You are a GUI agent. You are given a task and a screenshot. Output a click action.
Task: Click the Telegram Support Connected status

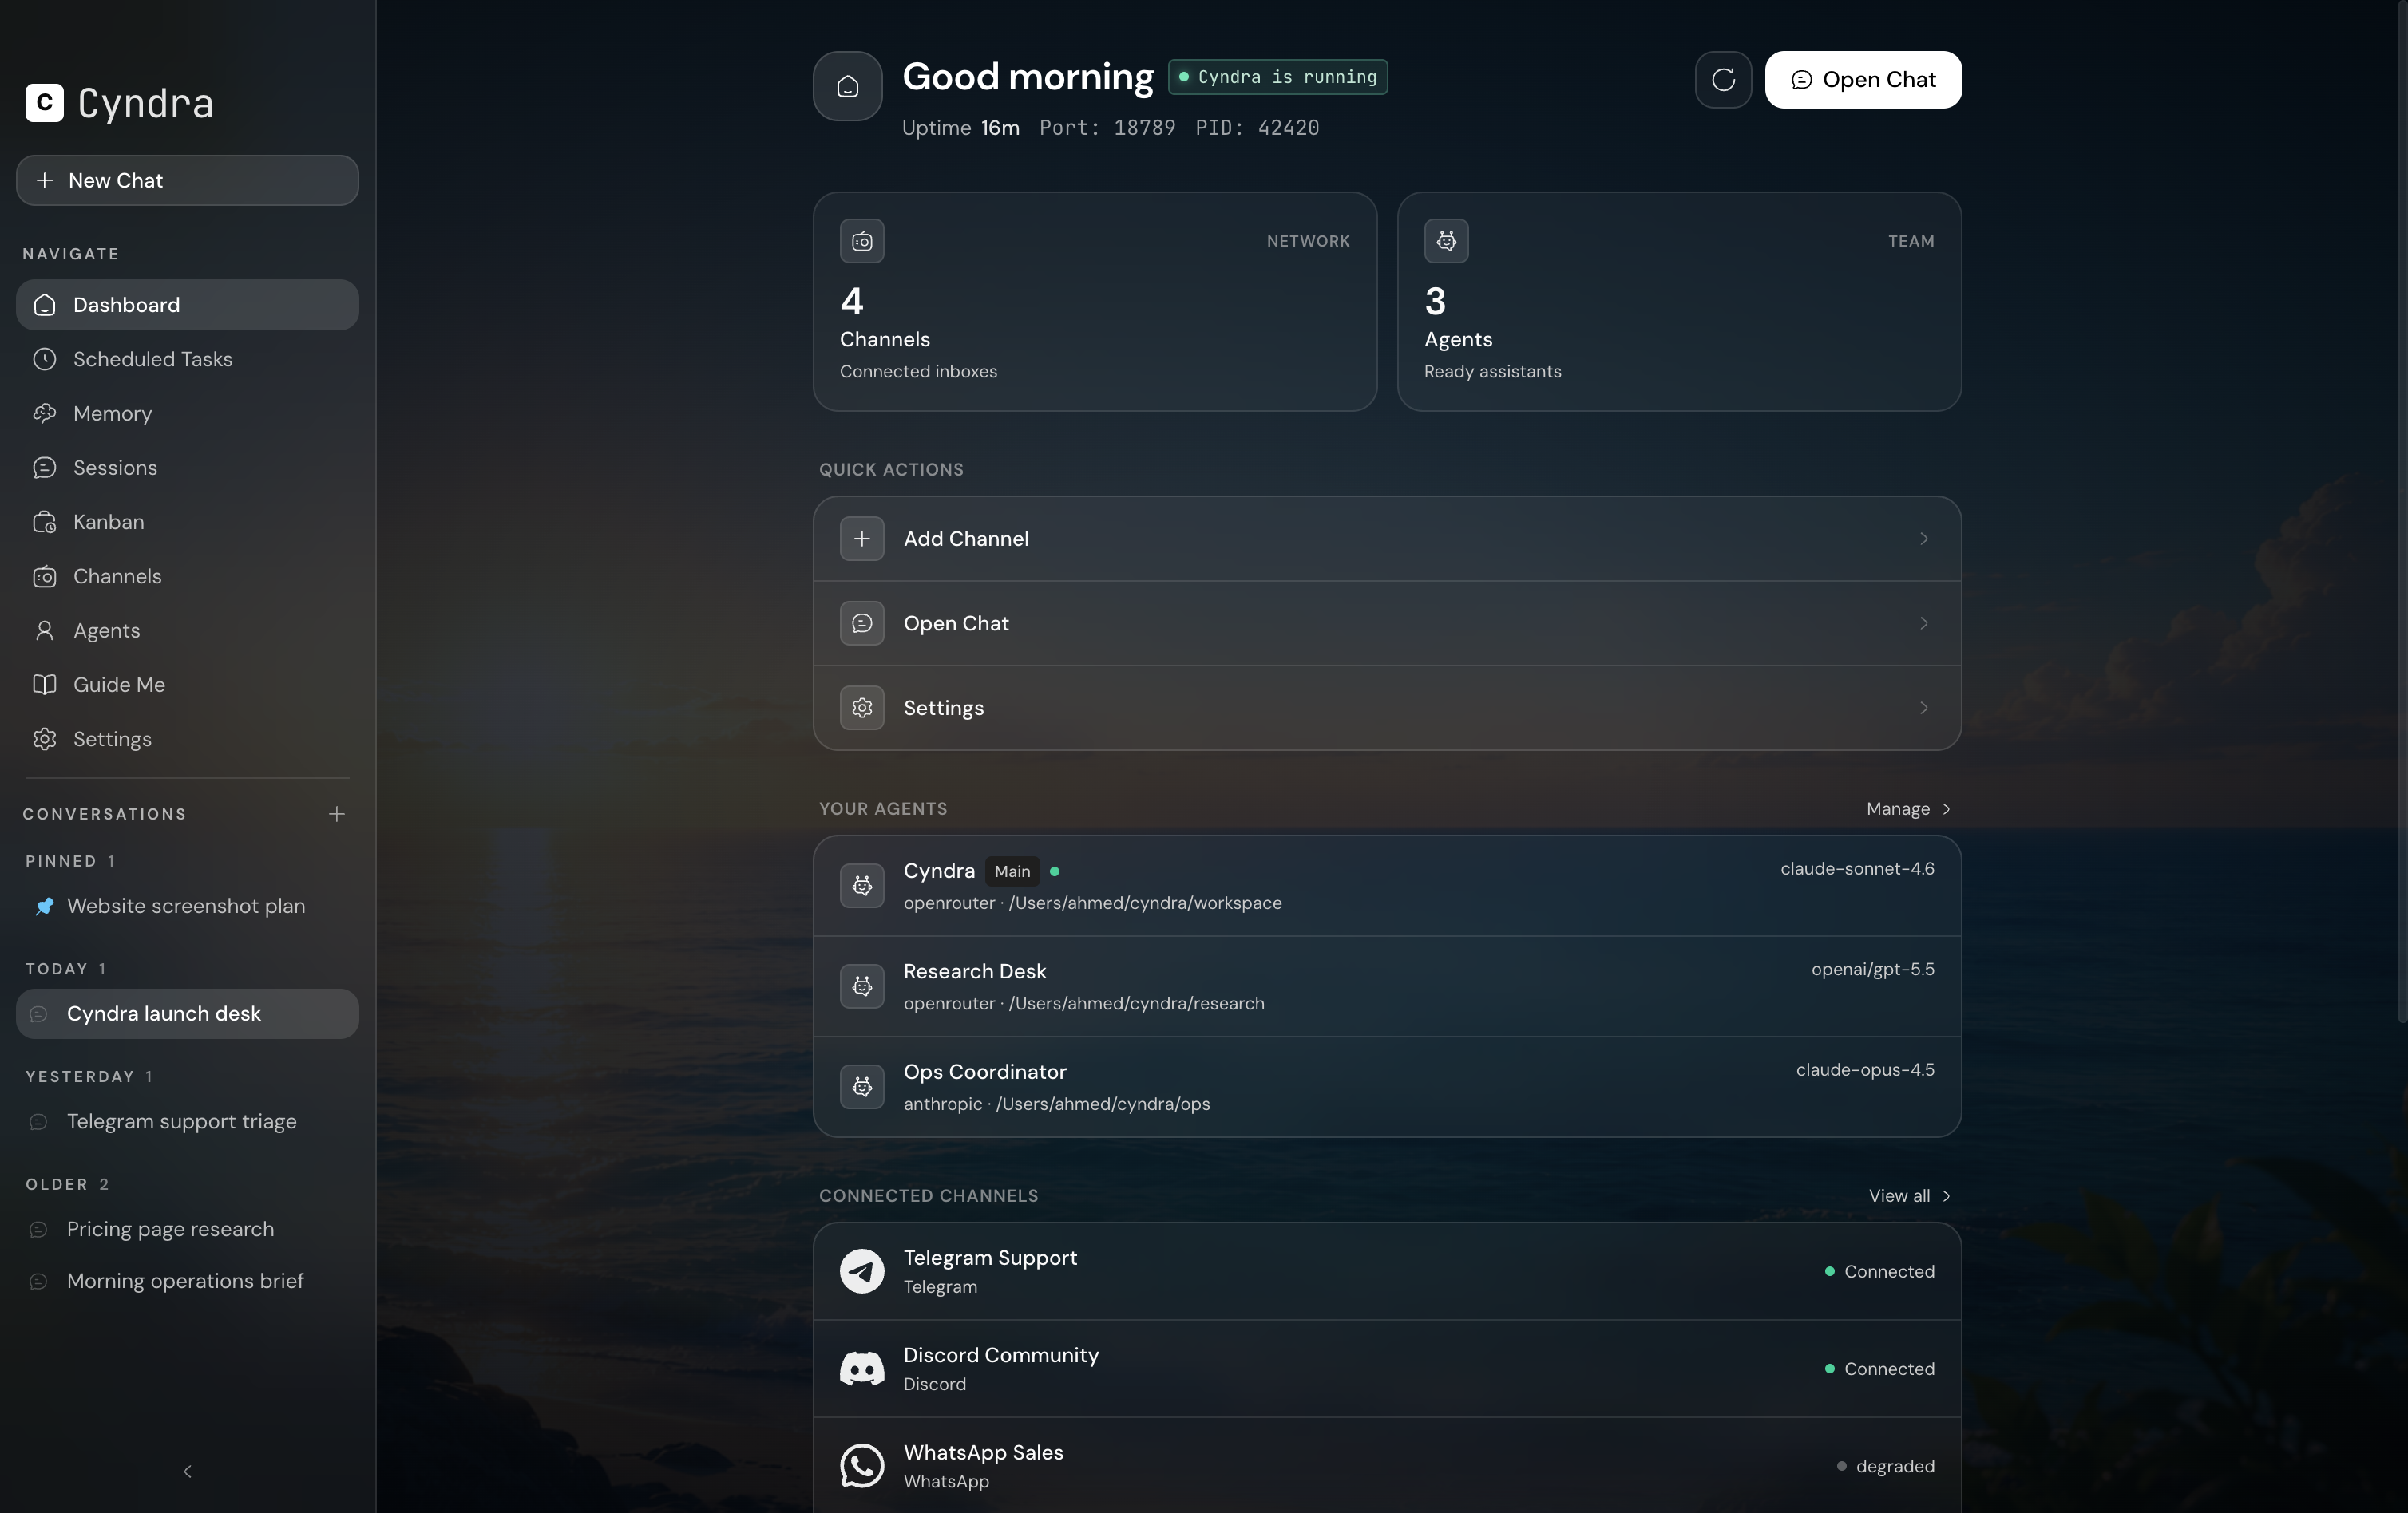tap(1879, 1272)
